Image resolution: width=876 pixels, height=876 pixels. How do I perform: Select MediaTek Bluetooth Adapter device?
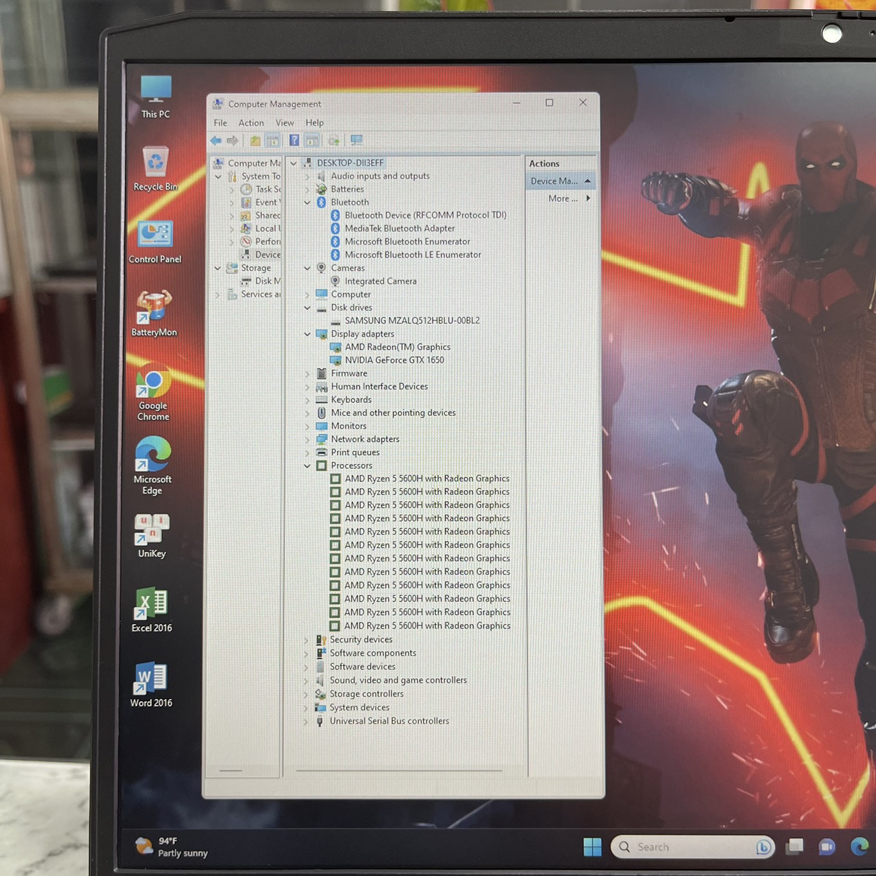[x=400, y=229]
